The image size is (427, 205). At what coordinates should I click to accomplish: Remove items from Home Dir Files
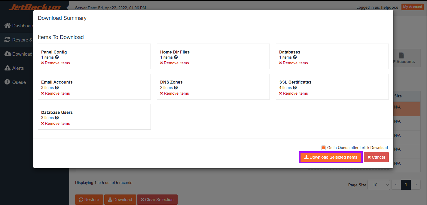click(x=175, y=63)
